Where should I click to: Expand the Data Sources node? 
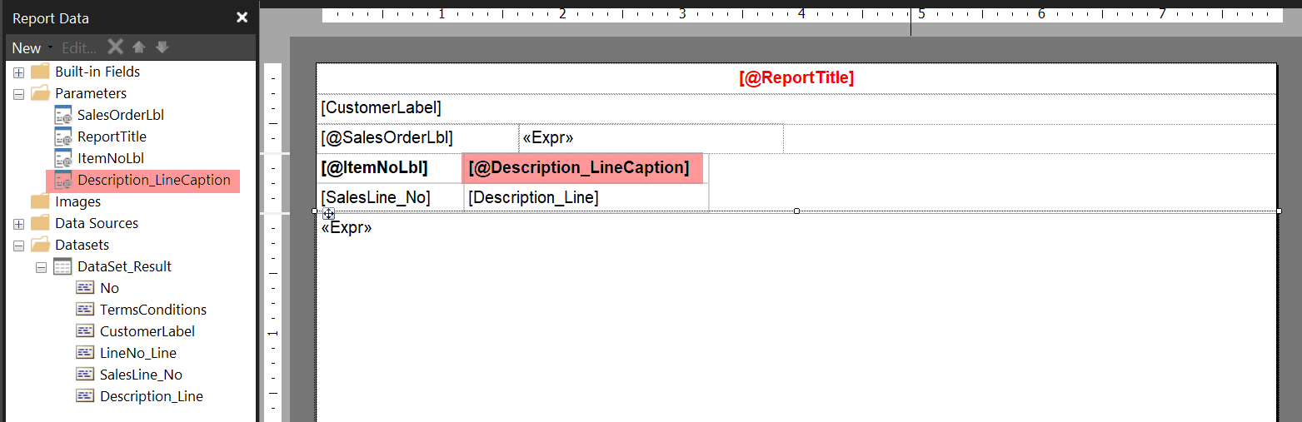coord(18,224)
